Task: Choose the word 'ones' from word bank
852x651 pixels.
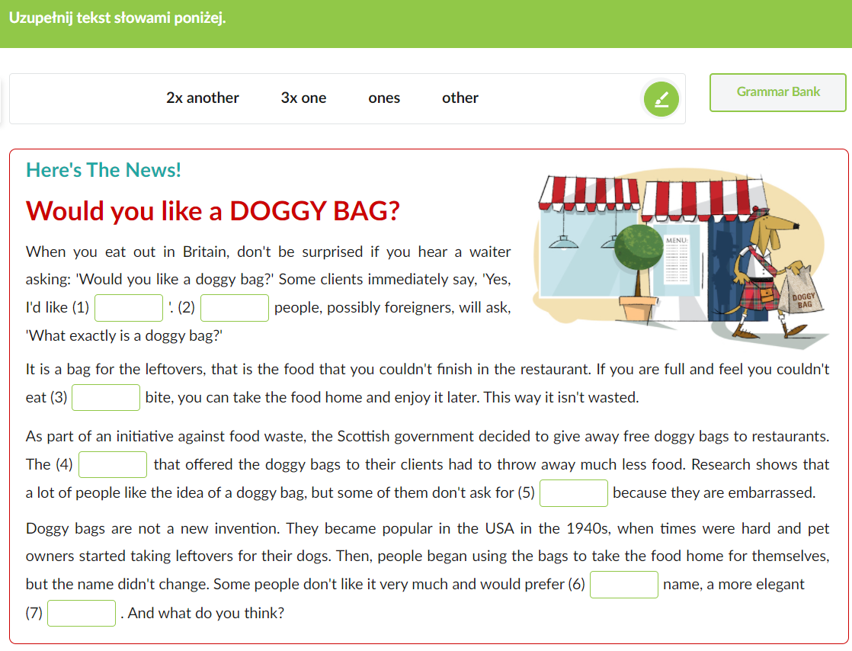Action: [384, 98]
